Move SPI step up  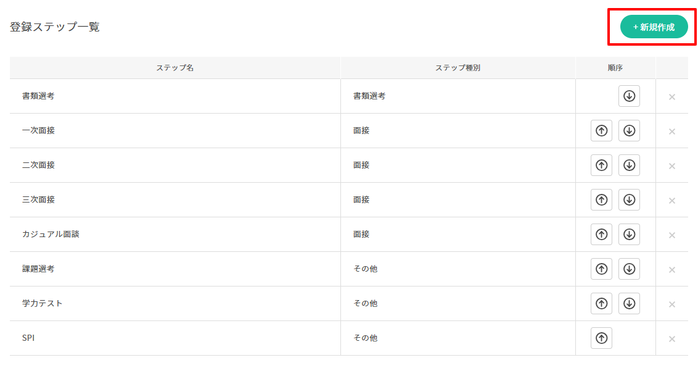click(601, 338)
